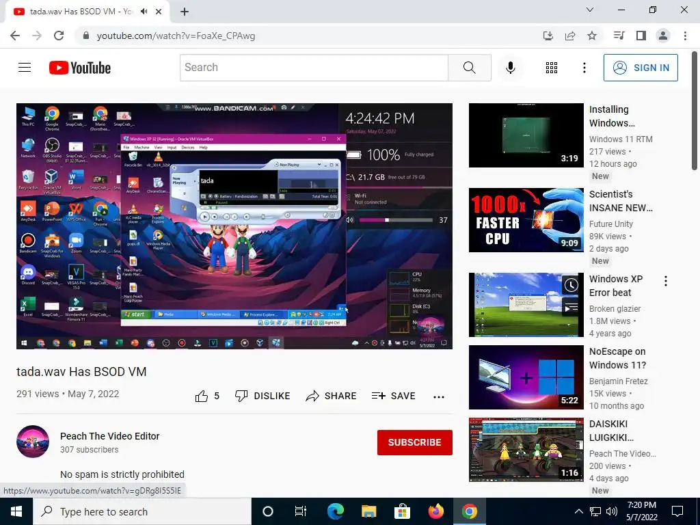Open the 1000x Faster CPU thumbnail

click(x=526, y=220)
